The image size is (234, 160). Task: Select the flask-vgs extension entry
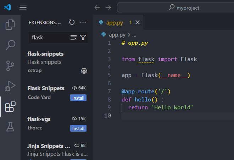pyautogui.click(x=57, y=124)
